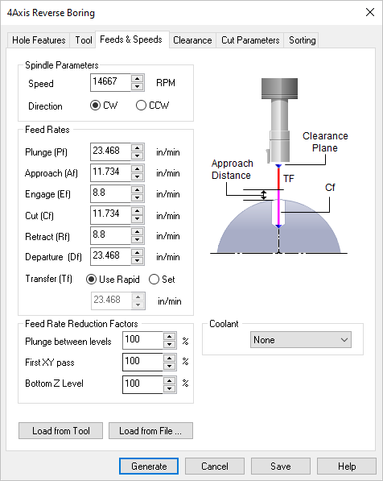The image size is (383, 481).
Task: Decrease Plunge between levels percent
Action: point(170,345)
